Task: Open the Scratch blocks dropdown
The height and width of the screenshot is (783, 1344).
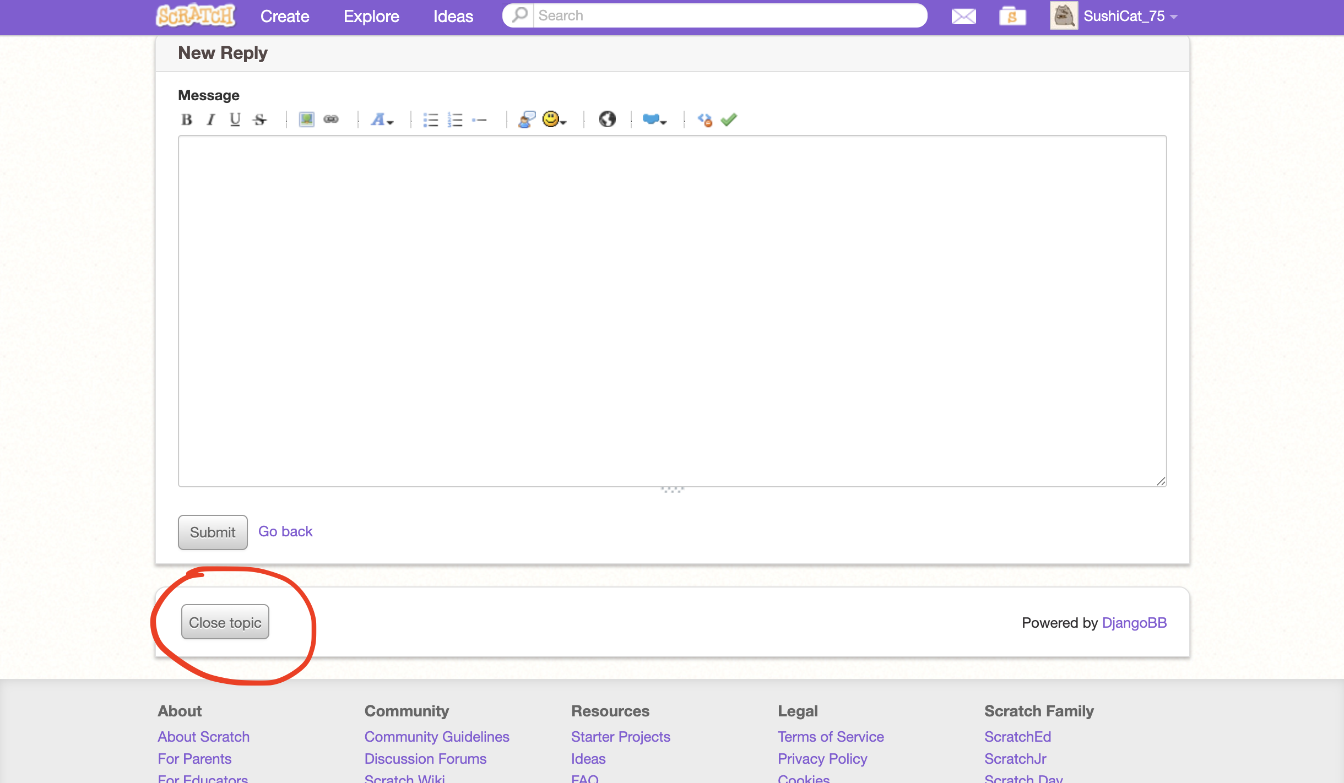Action: tap(654, 119)
